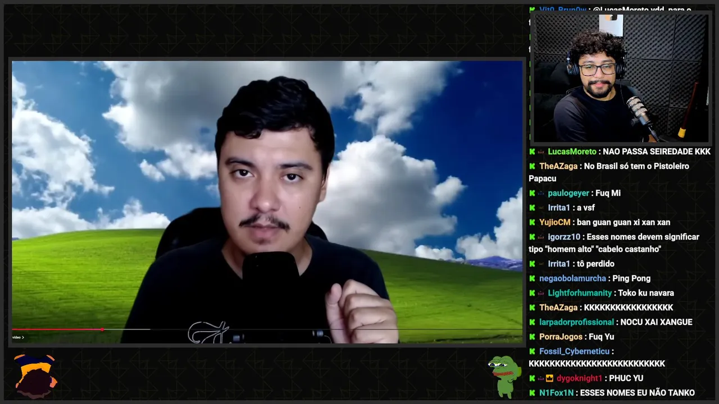This screenshot has width=719, height=404.
Task: Click the embedded video with clouds background
Action: pyautogui.click(x=267, y=202)
